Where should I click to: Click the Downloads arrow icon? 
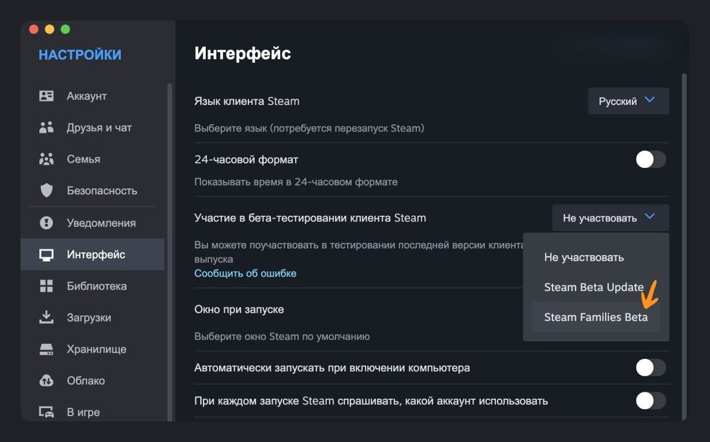tap(46, 317)
